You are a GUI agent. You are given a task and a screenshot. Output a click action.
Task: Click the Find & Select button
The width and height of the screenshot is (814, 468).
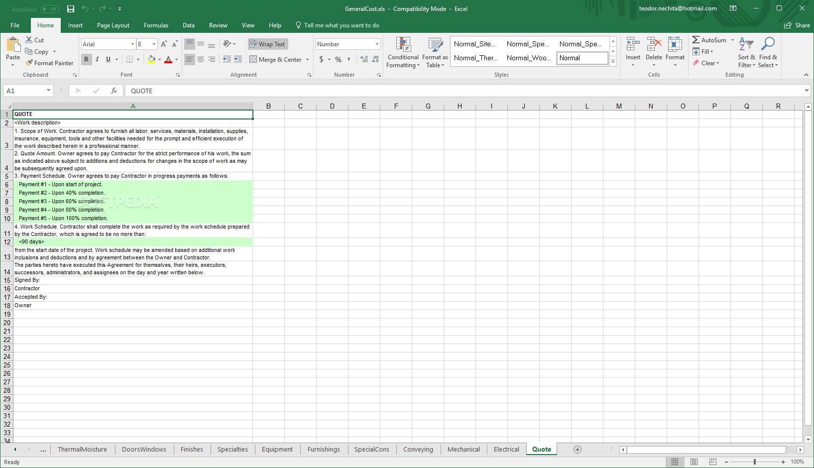(x=768, y=52)
